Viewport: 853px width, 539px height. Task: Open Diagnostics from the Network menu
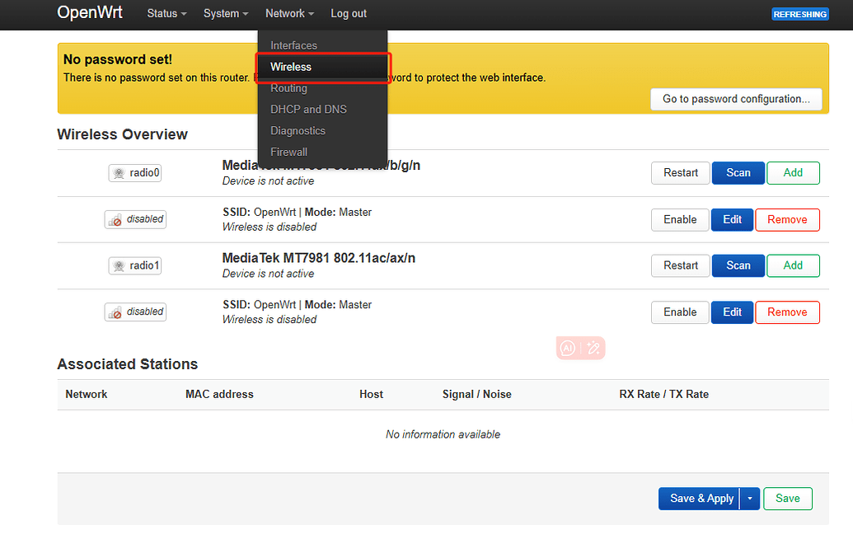[x=298, y=130]
